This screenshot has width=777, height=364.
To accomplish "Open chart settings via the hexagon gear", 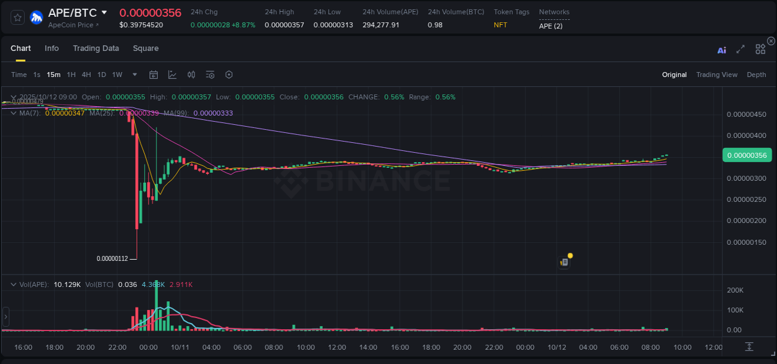I will click(x=229, y=75).
